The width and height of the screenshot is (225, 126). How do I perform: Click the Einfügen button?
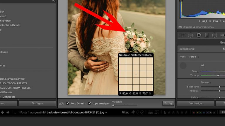click(37, 103)
